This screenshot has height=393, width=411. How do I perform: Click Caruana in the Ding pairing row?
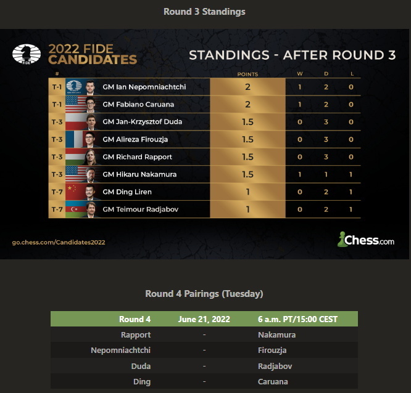(x=272, y=381)
